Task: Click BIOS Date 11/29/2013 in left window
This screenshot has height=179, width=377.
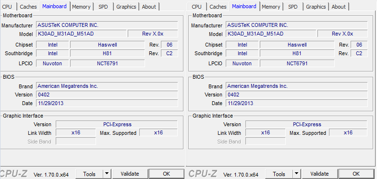Action: [x=107, y=103]
